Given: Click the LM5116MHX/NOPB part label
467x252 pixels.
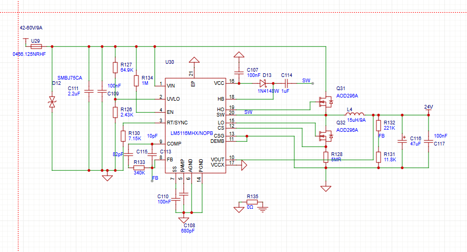Looking at the screenshot, I should point(192,133).
